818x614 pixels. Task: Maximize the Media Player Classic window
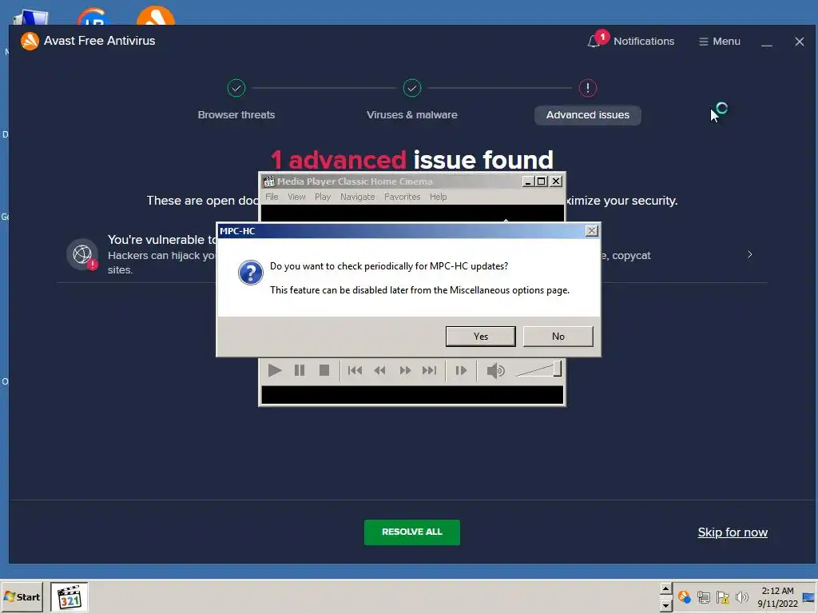click(x=542, y=181)
